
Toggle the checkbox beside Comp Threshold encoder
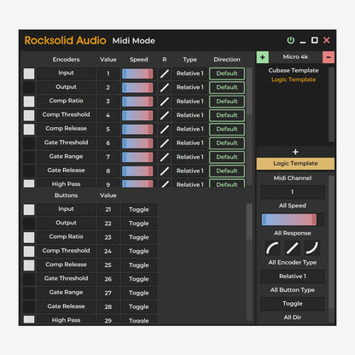click(29, 115)
